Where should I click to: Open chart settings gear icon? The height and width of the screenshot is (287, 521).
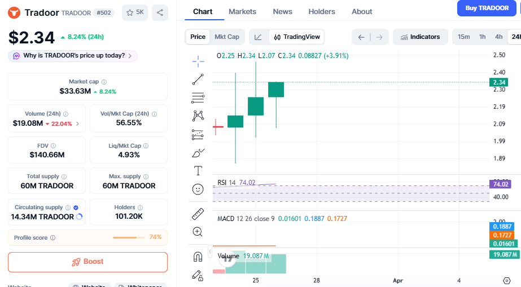coord(507,281)
